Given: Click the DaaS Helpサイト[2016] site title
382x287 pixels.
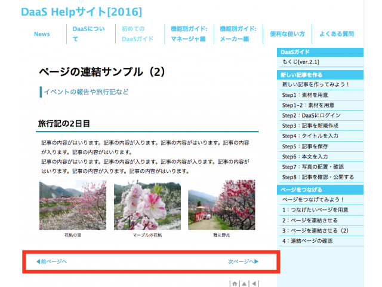Looking at the screenshot, I should tap(81, 11).
